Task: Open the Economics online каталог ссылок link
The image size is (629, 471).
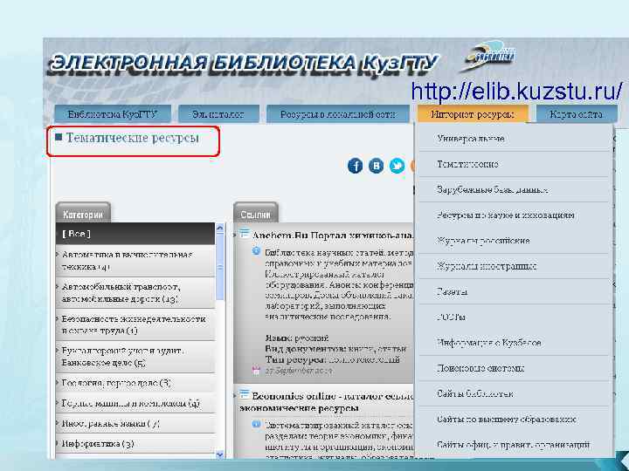Action: click(326, 402)
